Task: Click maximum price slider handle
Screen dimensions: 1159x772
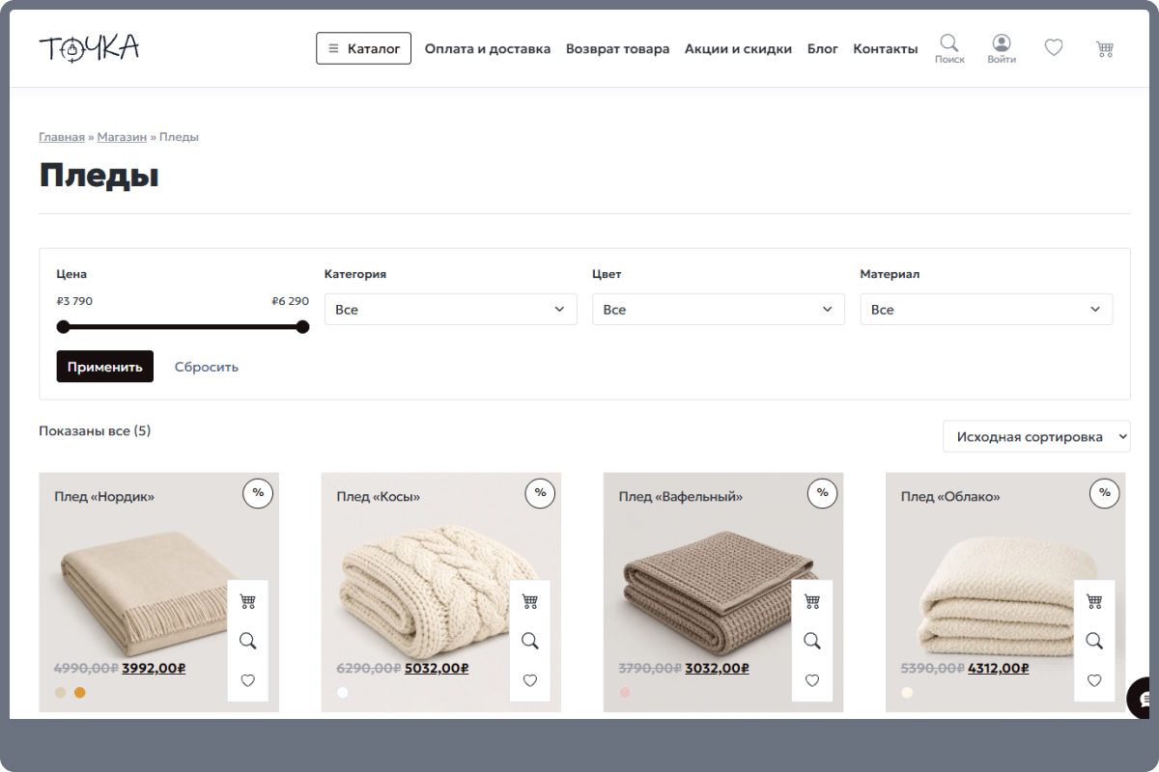Action: [x=302, y=326]
